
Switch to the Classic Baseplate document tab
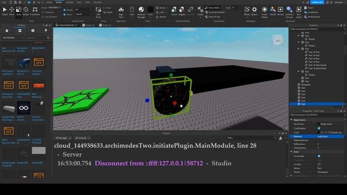click(66, 25)
